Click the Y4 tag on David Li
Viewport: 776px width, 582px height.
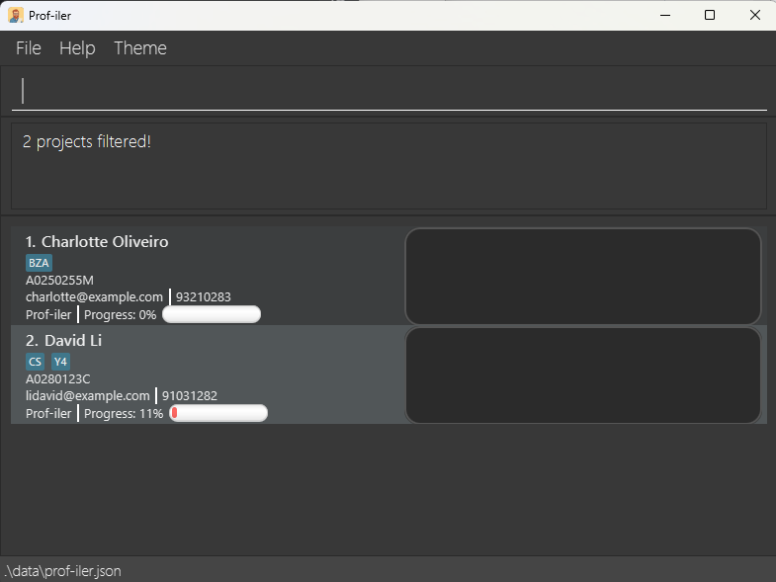tap(60, 362)
